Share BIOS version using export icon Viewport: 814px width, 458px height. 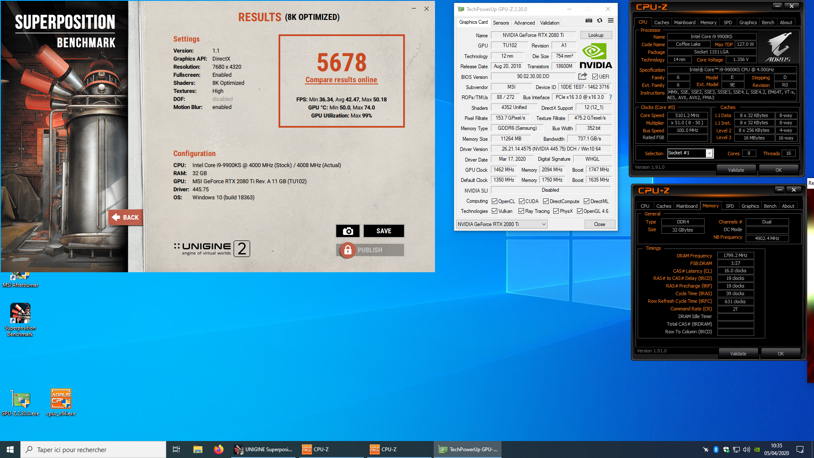(583, 76)
